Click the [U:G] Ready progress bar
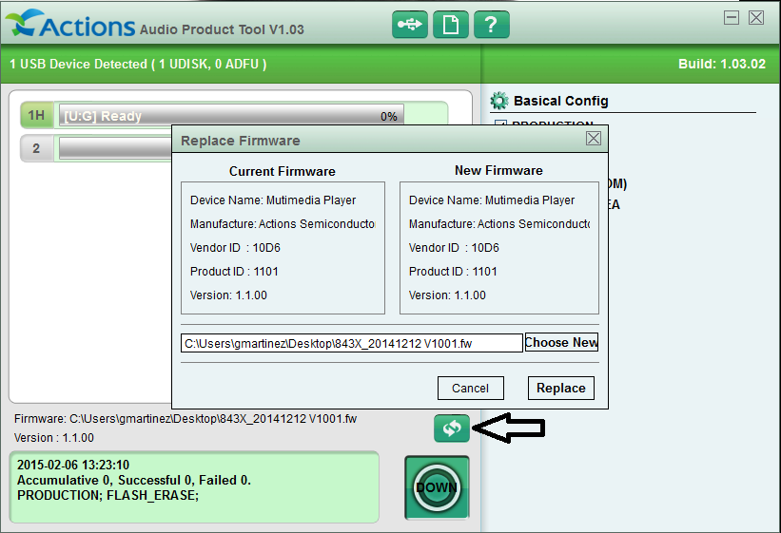Viewport: 781px width, 533px height. tap(228, 116)
